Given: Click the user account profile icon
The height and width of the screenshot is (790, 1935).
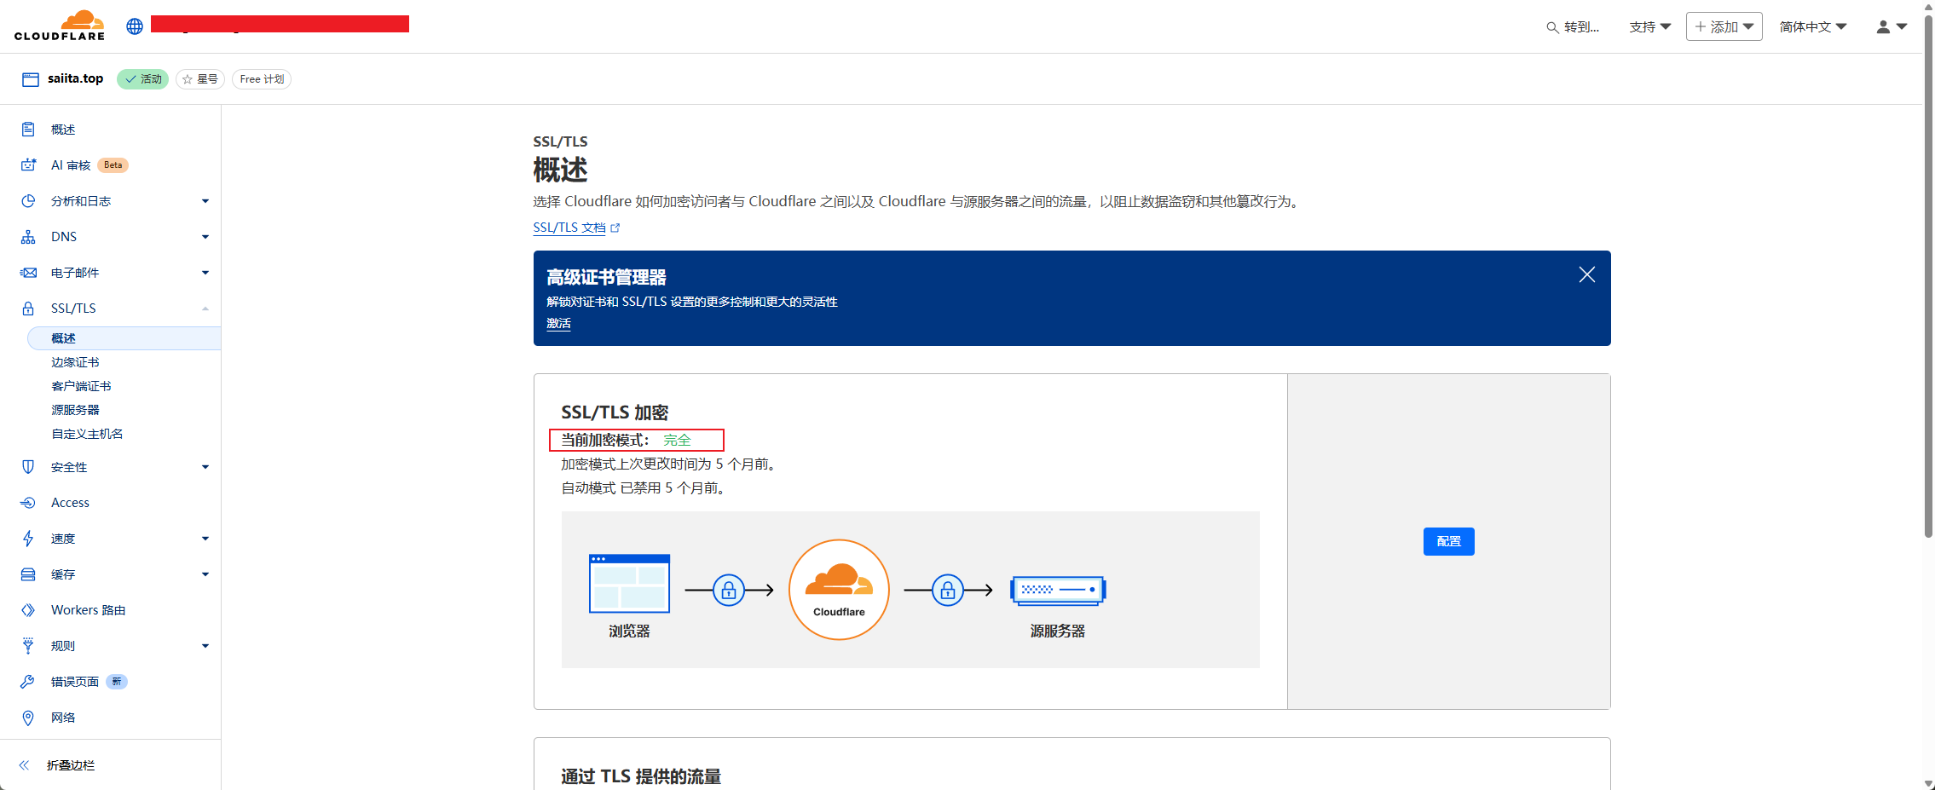Looking at the screenshot, I should click(1883, 27).
